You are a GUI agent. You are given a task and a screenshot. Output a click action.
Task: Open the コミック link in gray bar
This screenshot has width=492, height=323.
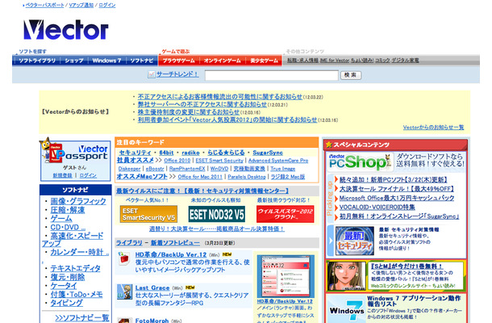382,60
